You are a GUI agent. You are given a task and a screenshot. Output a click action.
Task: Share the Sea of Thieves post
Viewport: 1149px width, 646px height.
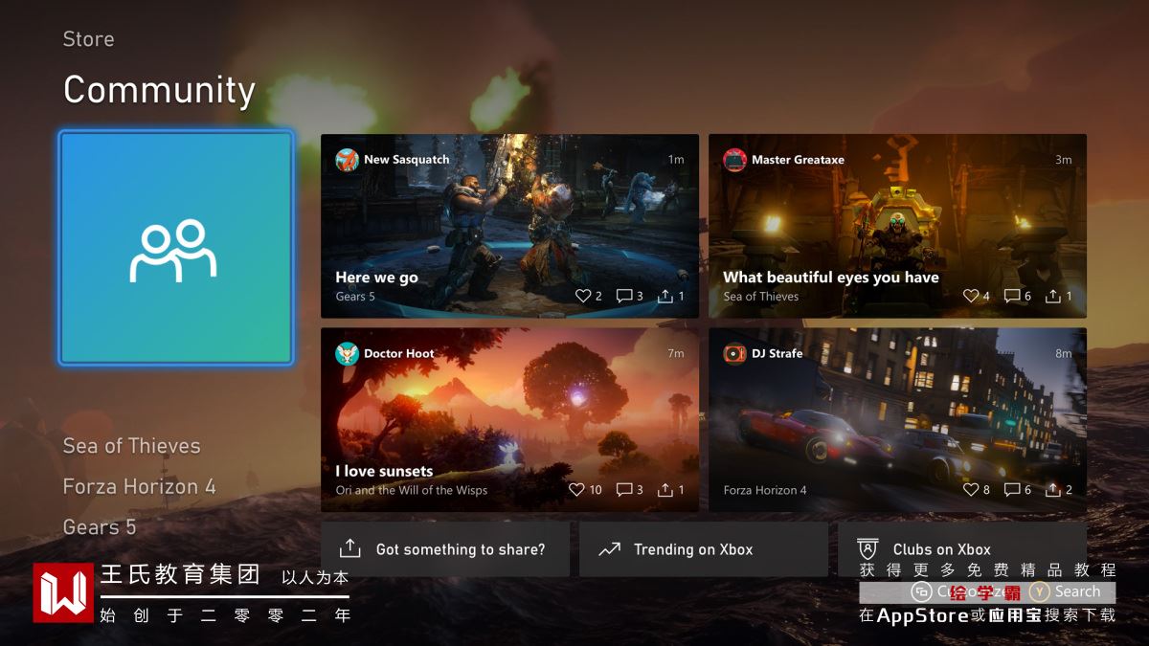point(1053,296)
